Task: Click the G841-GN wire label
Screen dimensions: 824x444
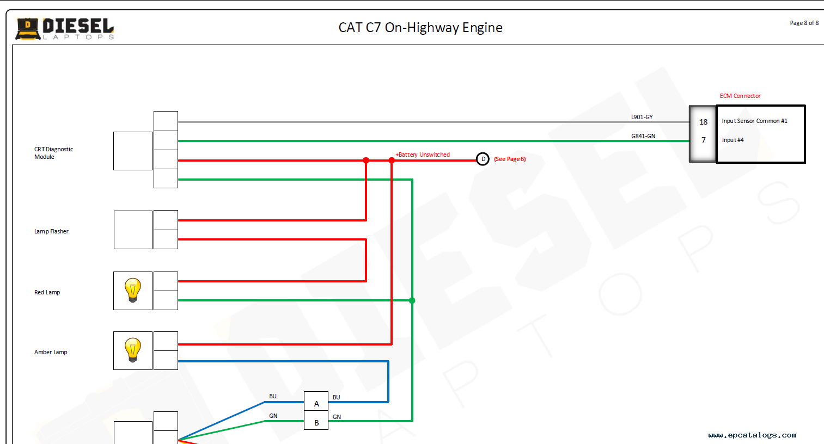Action: tap(643, 136)
